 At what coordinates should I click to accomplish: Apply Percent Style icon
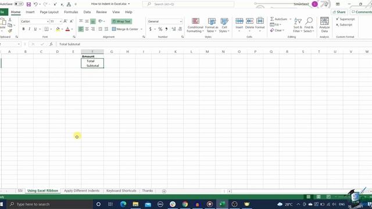(160, 29)
